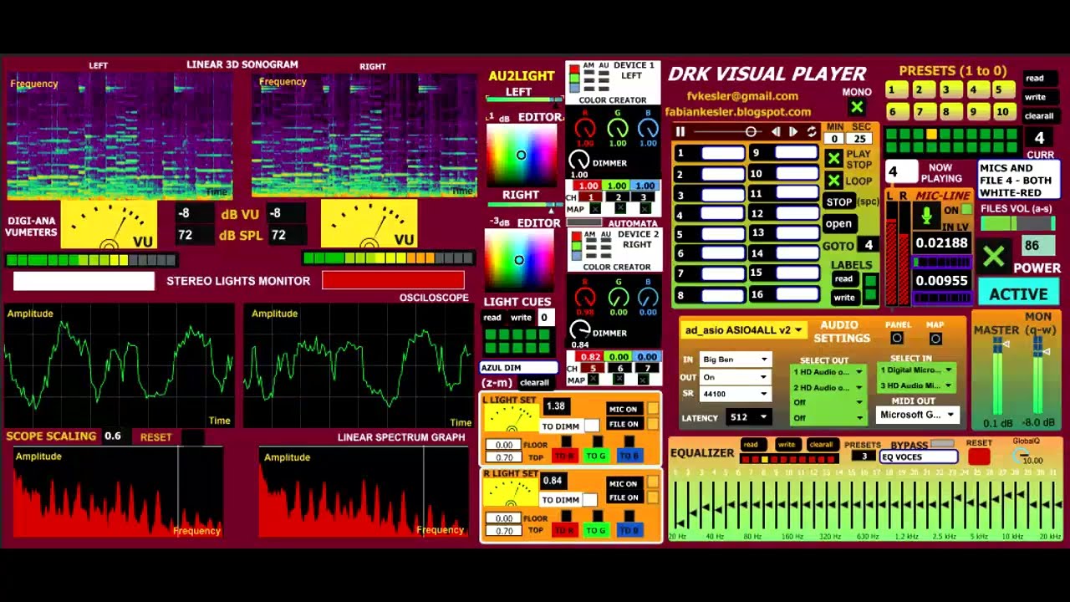Click L LIGHT SET TO R red button
The height and width of the screenshot is (602, 1070).
point(564,456)
